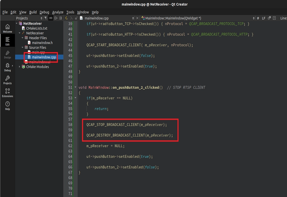Viewport: 287px width, 197px height.
Task: Open the Projects view selector dropdown
Action: point(29,18)
